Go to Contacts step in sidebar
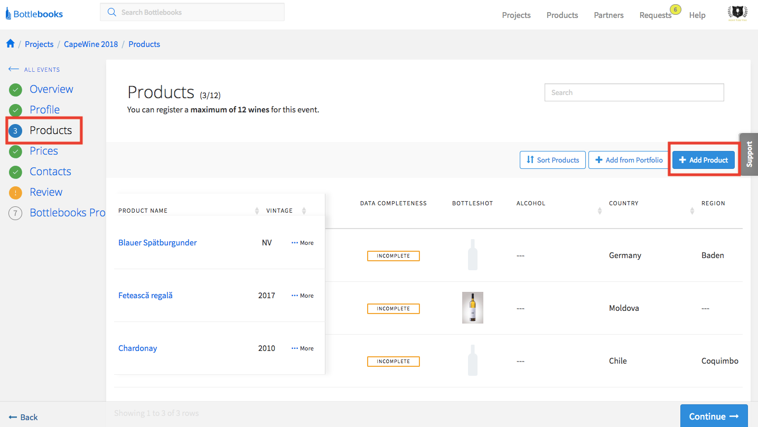Image resolution: width=758 pixels, height=427 pixels. [x=50, y=172]
